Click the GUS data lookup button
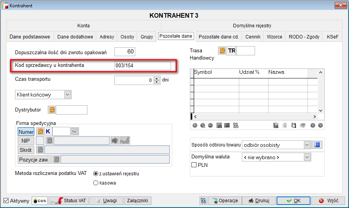This screenshot has height=208, width=349. click(x=40, y=201)
